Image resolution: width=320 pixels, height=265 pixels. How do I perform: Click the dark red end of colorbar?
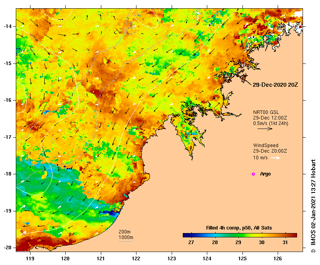(294, 235)
